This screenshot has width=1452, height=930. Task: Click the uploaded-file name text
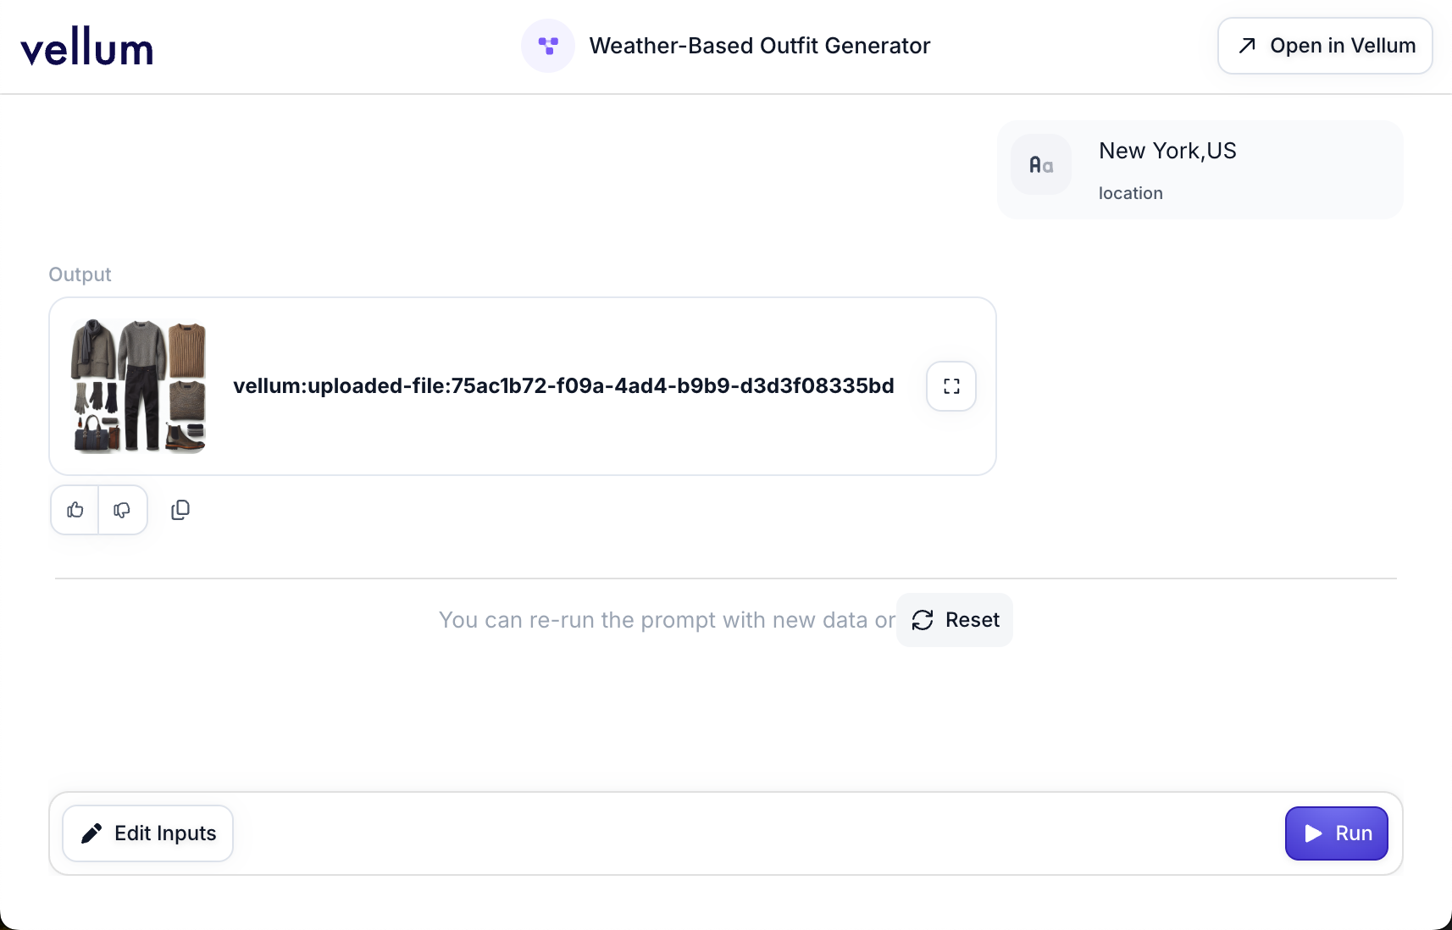click(563, 386)
